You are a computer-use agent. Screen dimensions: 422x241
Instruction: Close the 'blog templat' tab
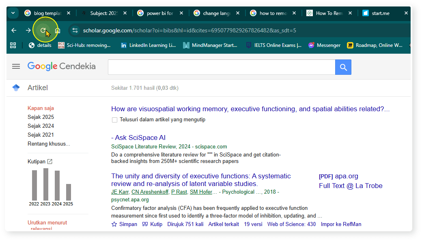[69, 13]
